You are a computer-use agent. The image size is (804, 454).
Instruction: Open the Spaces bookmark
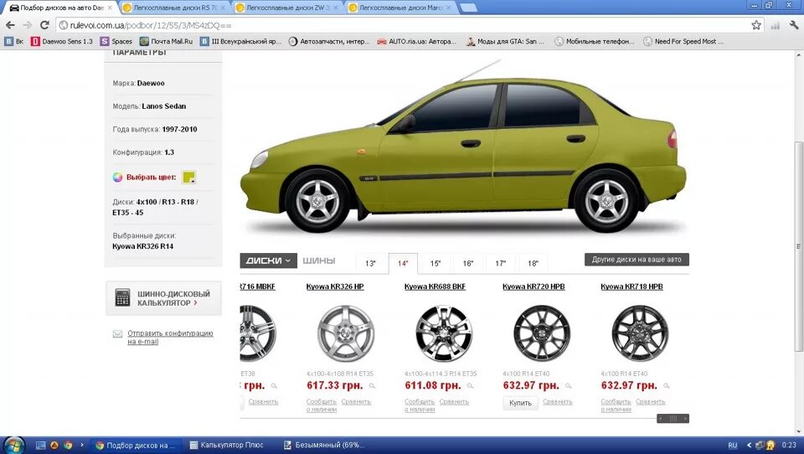pyautogui.click(x=116, y=42)
